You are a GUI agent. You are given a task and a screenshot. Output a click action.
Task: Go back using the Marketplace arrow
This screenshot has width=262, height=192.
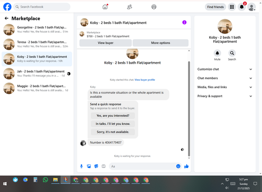click(x=6, y=18)
